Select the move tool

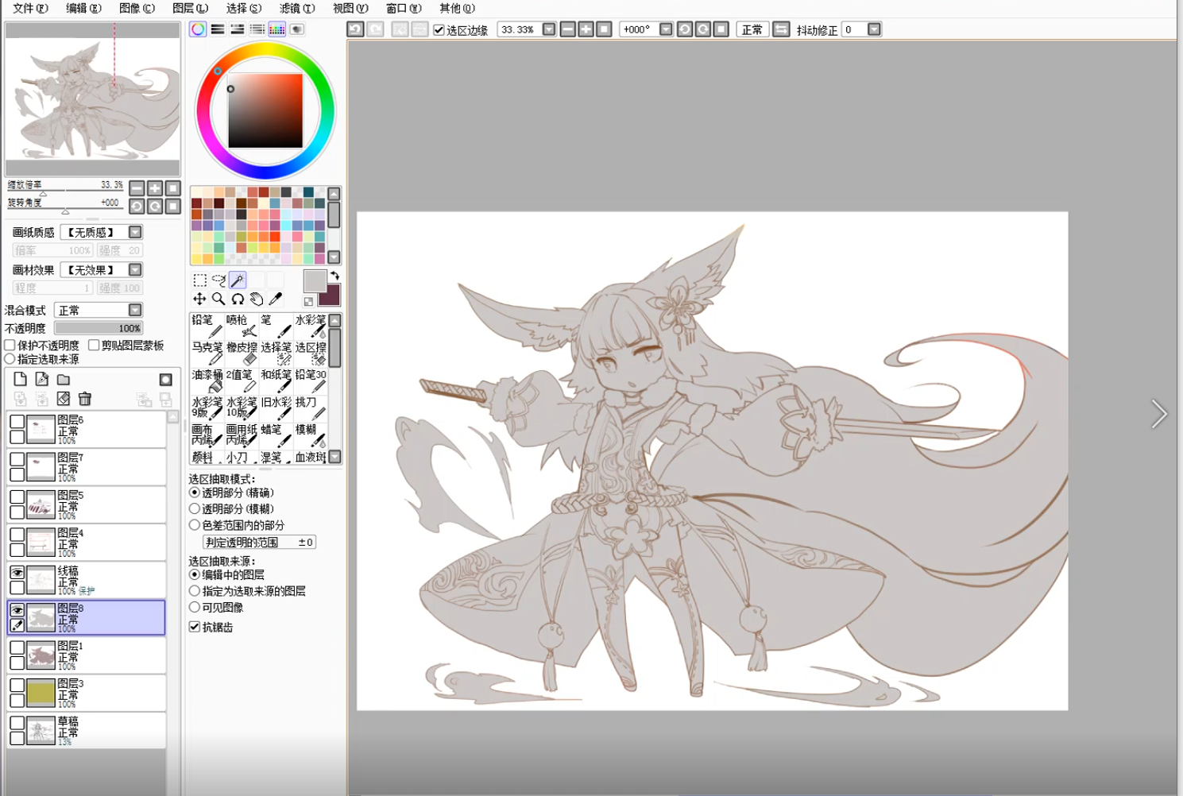199,299
